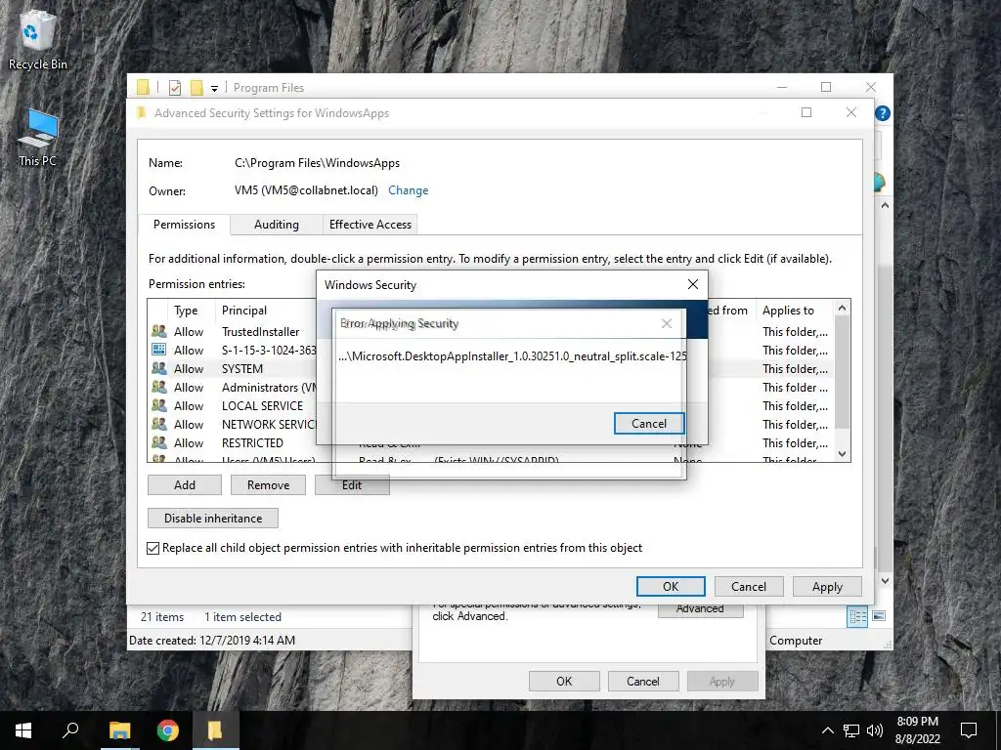Click Apply in Advanced Security Settings
The image size is (1001, 750).
coord(827,586)
